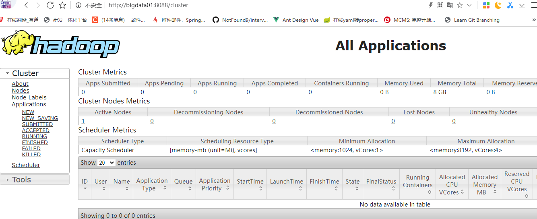The image size is (537, 219).
Task: Open the address bar chevron dropdown
Action: pos(469,5)
